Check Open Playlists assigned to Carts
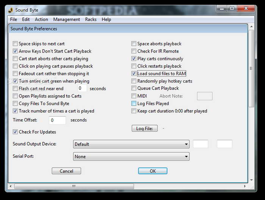 pos(15,96)
